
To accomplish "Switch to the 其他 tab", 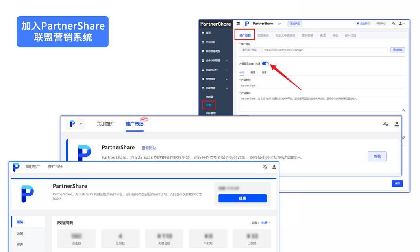I will 335,35.
